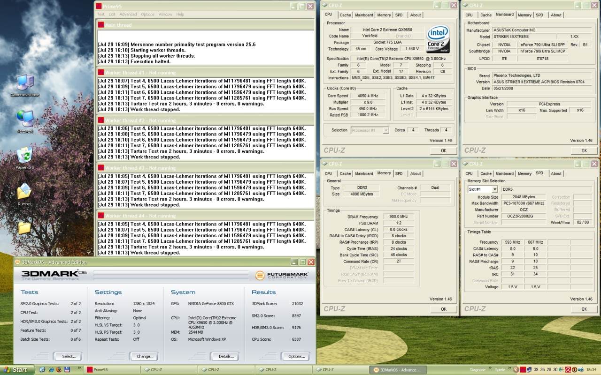This screenshot has width=601, height=375.
Task: Click the Prime95 taskbar button
Action: [x=112, y=369]
